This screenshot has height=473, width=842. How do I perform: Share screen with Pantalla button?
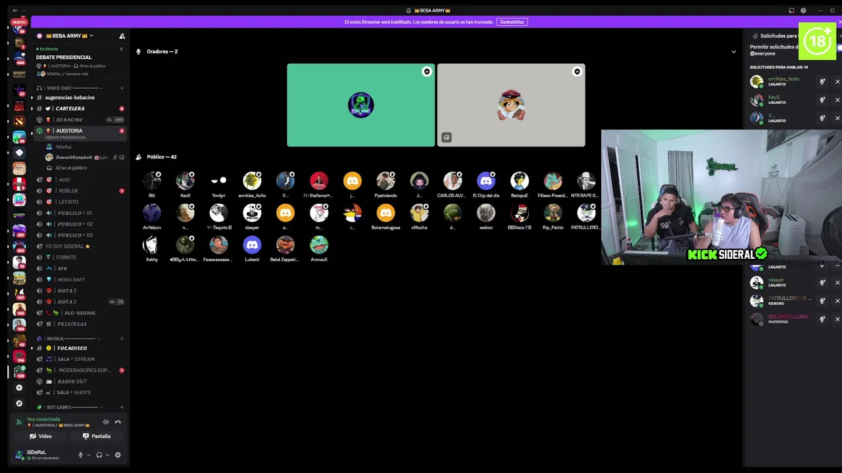(x=97, y=436)
